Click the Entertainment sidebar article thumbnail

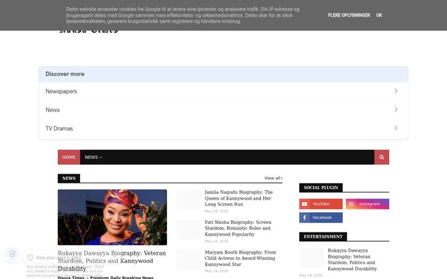(311, 258)
